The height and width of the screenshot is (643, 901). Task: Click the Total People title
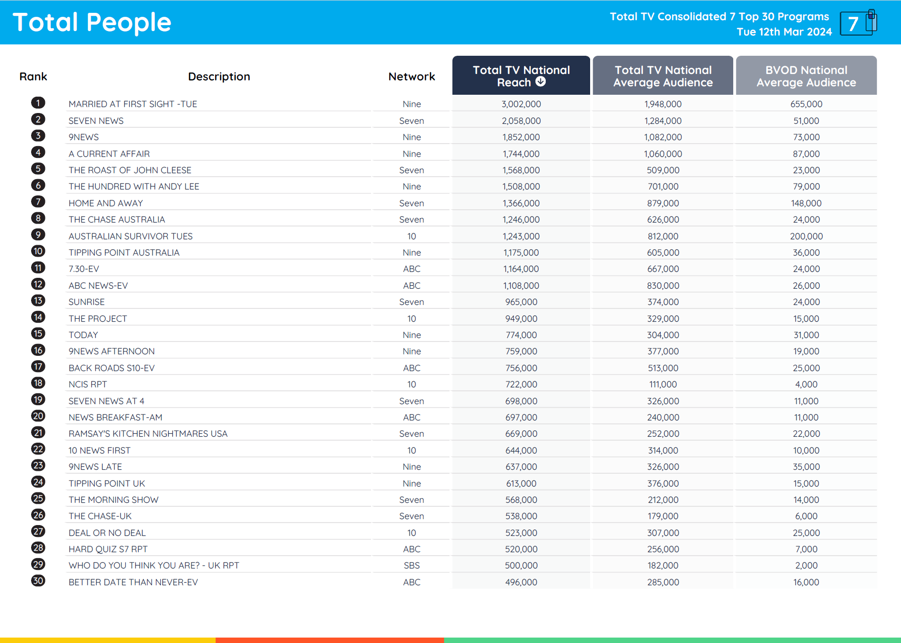pos(92,23)
